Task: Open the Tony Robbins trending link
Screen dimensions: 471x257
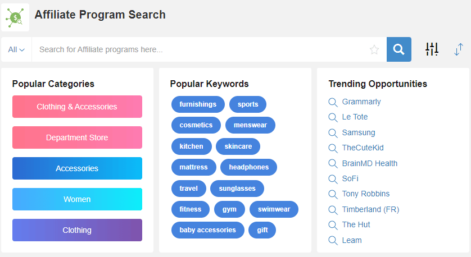Action: click(366, 194)
